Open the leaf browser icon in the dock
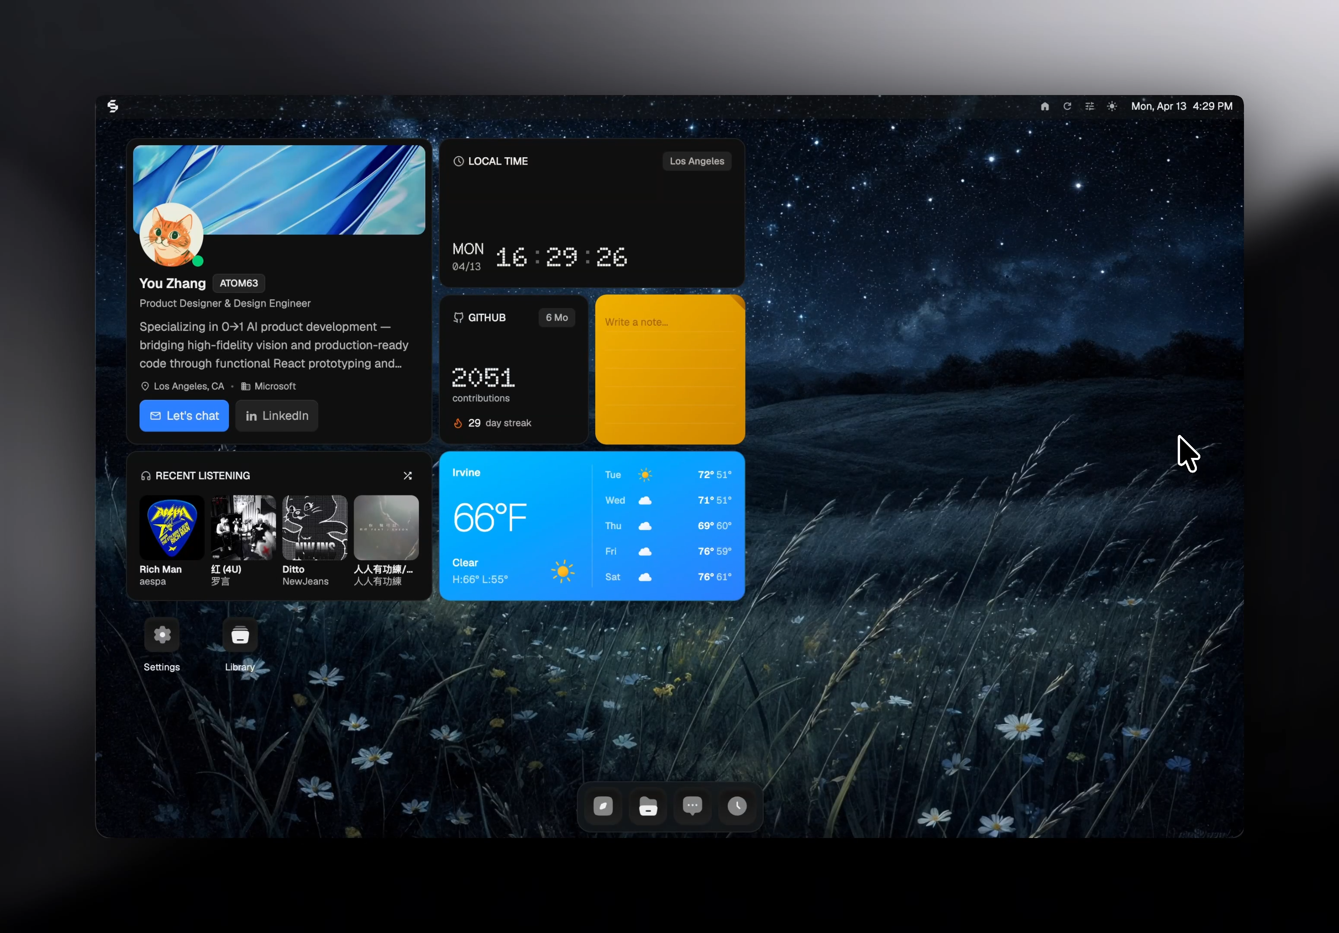Image resolution: width=1339 pixels, height=933 pixels. pyautogui.click(x=603, y=806)
